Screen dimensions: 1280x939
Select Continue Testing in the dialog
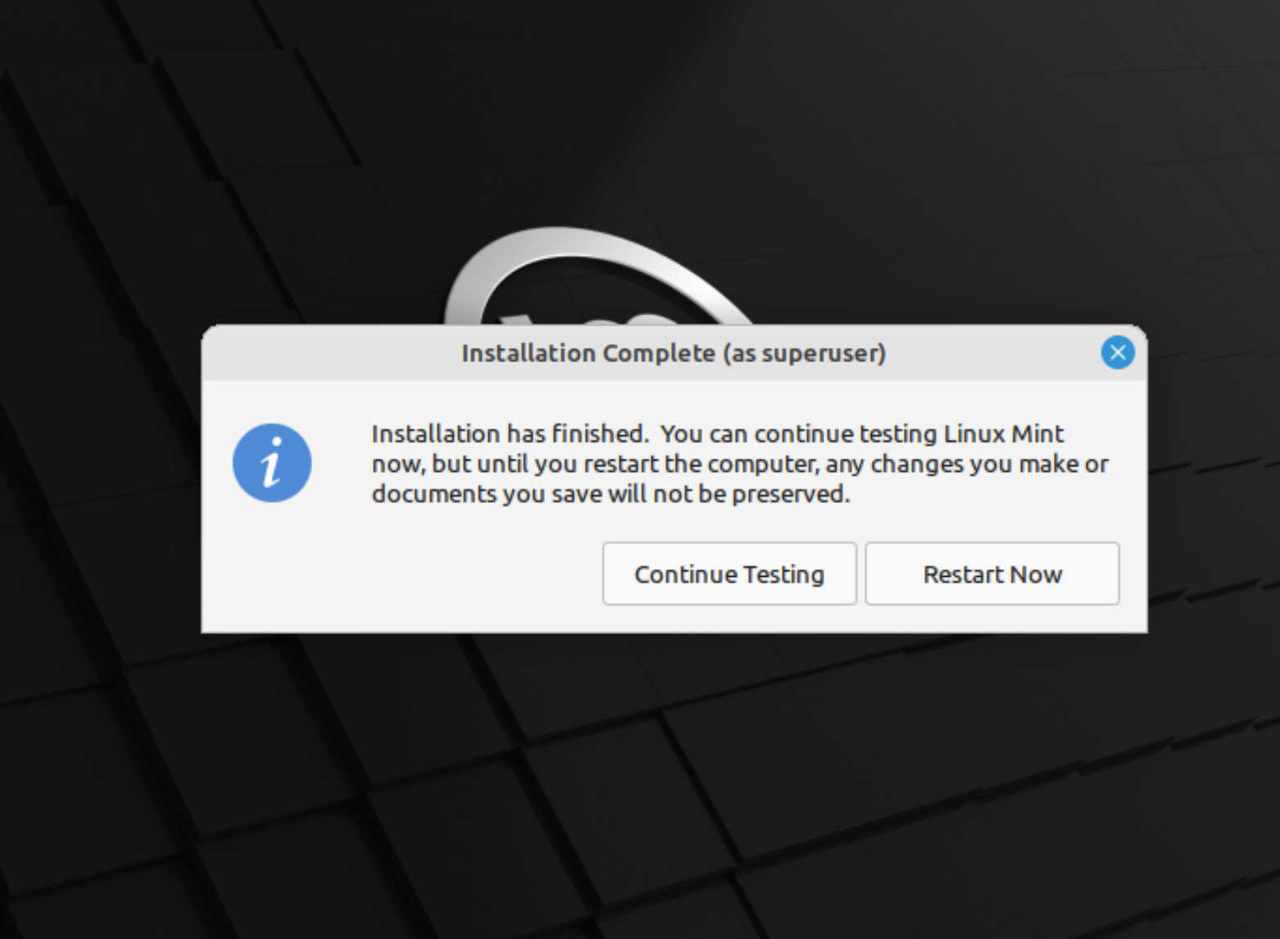pyautogui.click(x=729, y=574)
